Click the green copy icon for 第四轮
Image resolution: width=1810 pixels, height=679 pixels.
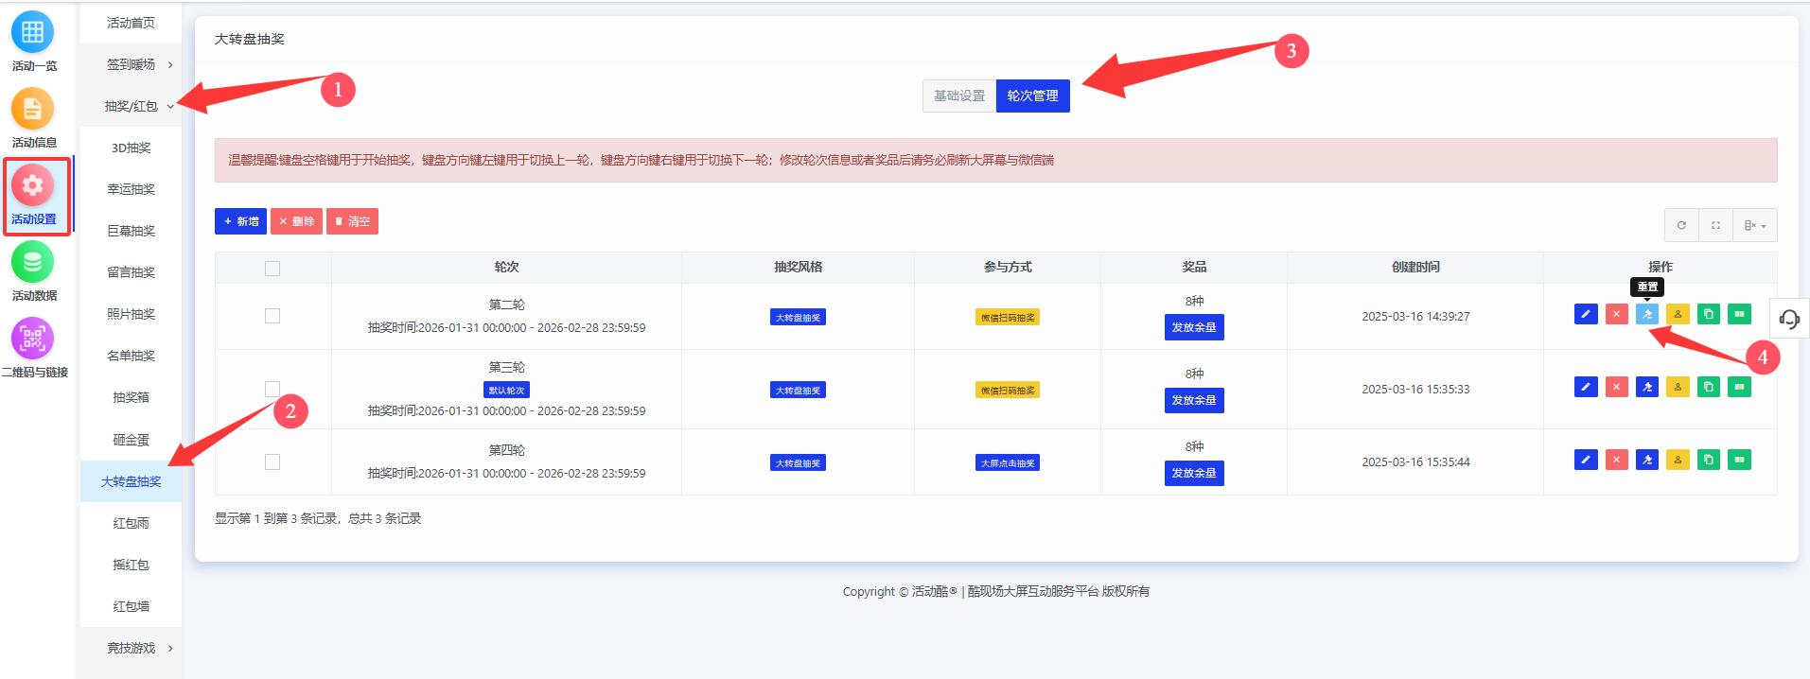coord(1709,460)
